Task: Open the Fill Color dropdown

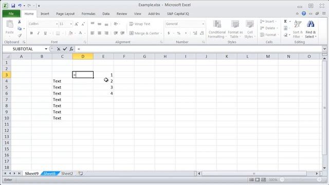Action: [x=75, y=33]
